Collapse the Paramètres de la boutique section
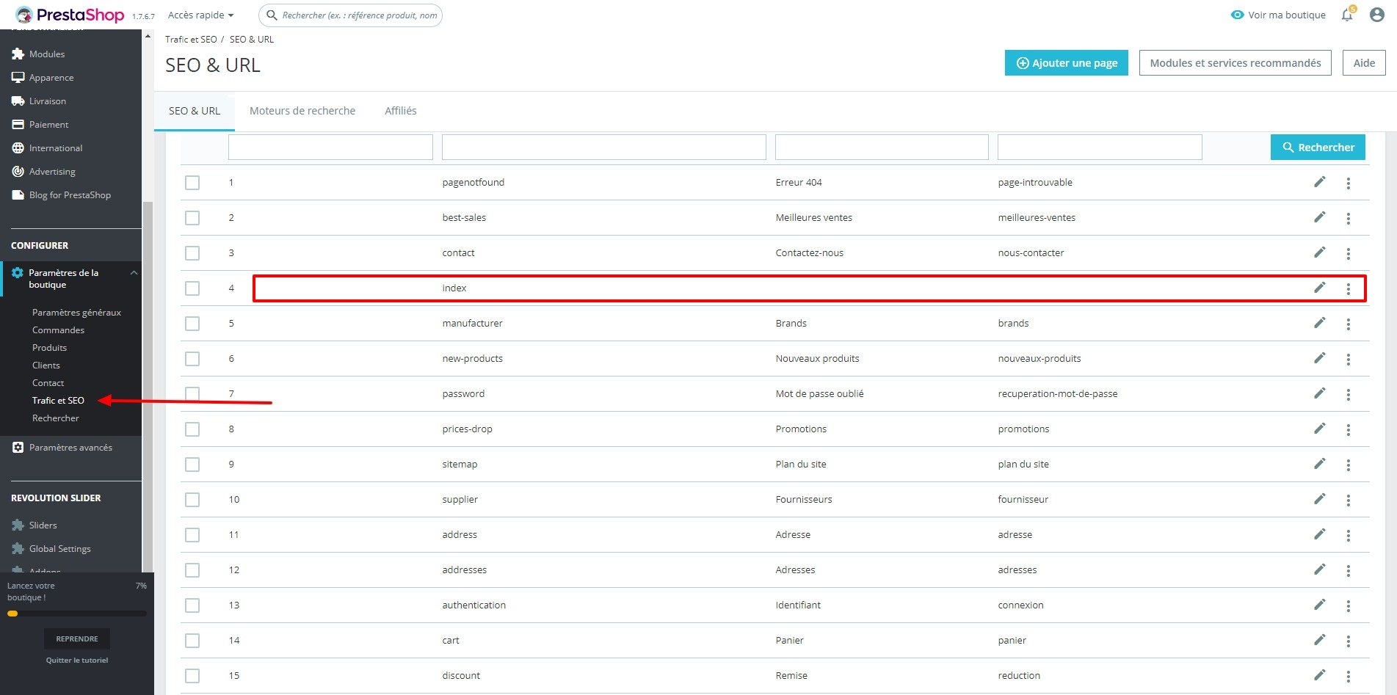 click(x=134, y=273)
